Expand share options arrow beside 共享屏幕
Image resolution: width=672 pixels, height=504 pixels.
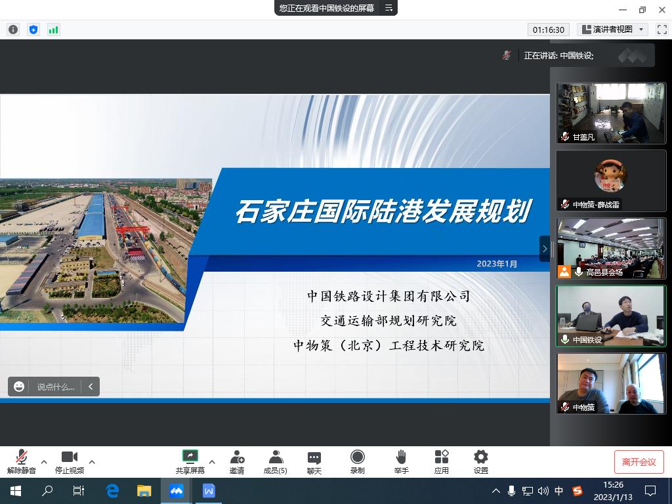tap(212, 462)
